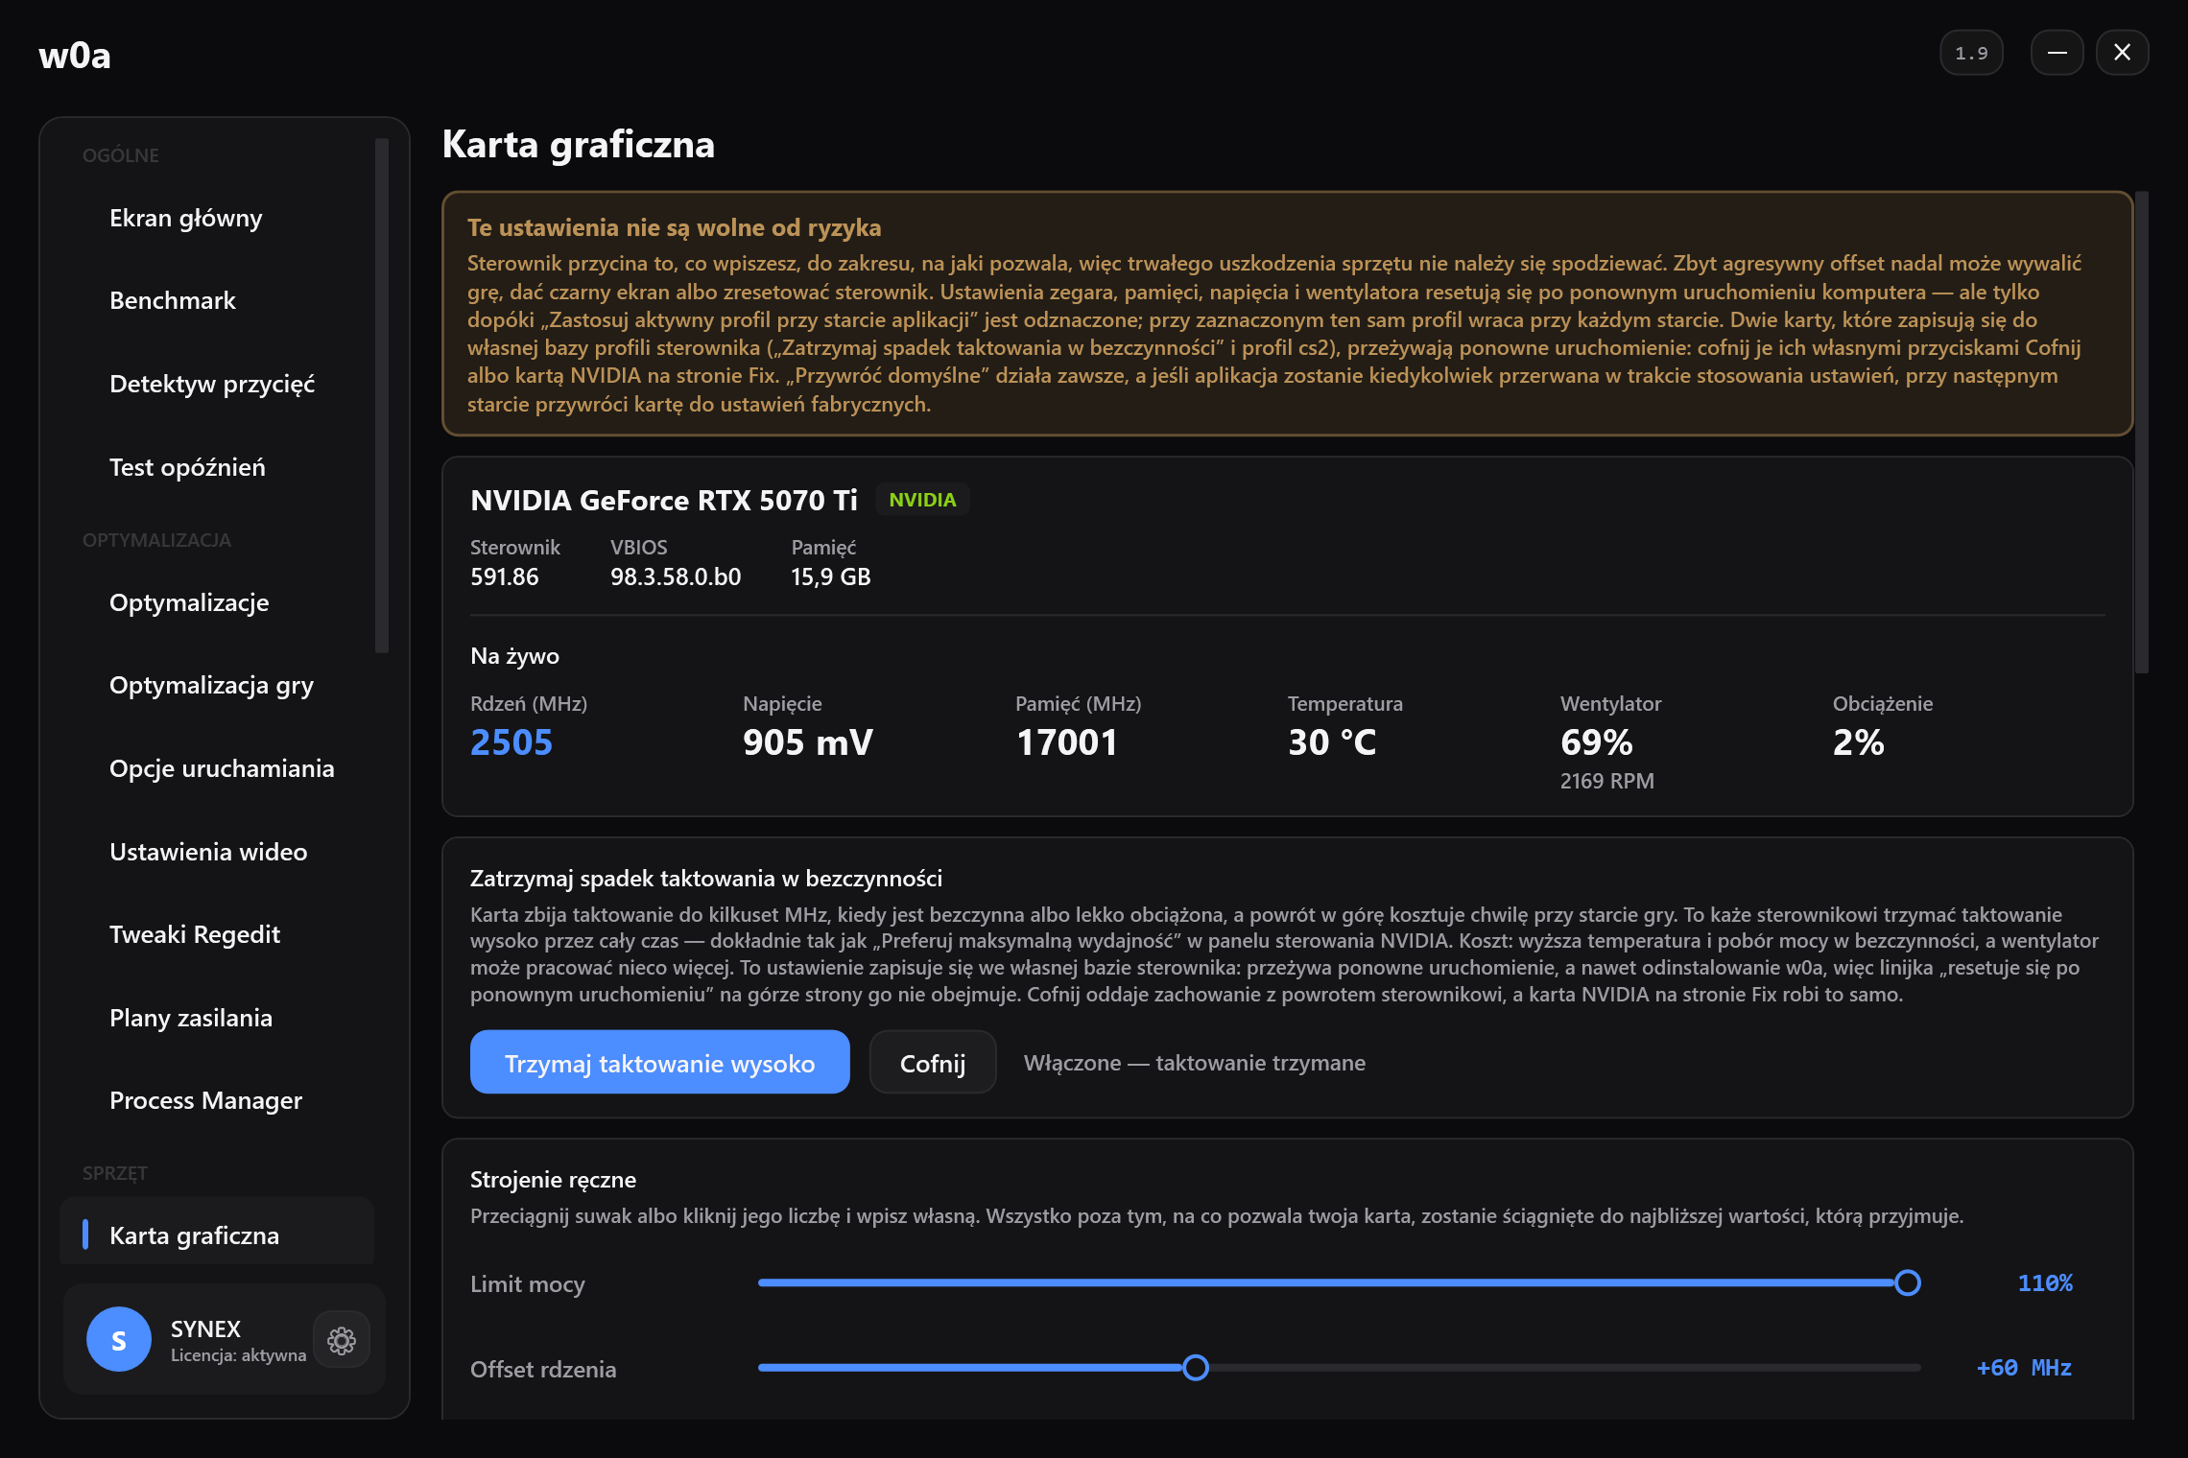Click the w0a app logo
Screen dimensions: 2188x1458
[x=75, y=56]
